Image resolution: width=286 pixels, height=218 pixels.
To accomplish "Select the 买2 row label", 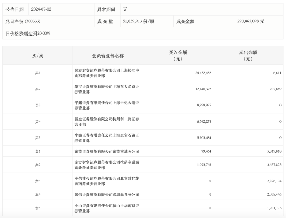I will [x=38, y=89].
